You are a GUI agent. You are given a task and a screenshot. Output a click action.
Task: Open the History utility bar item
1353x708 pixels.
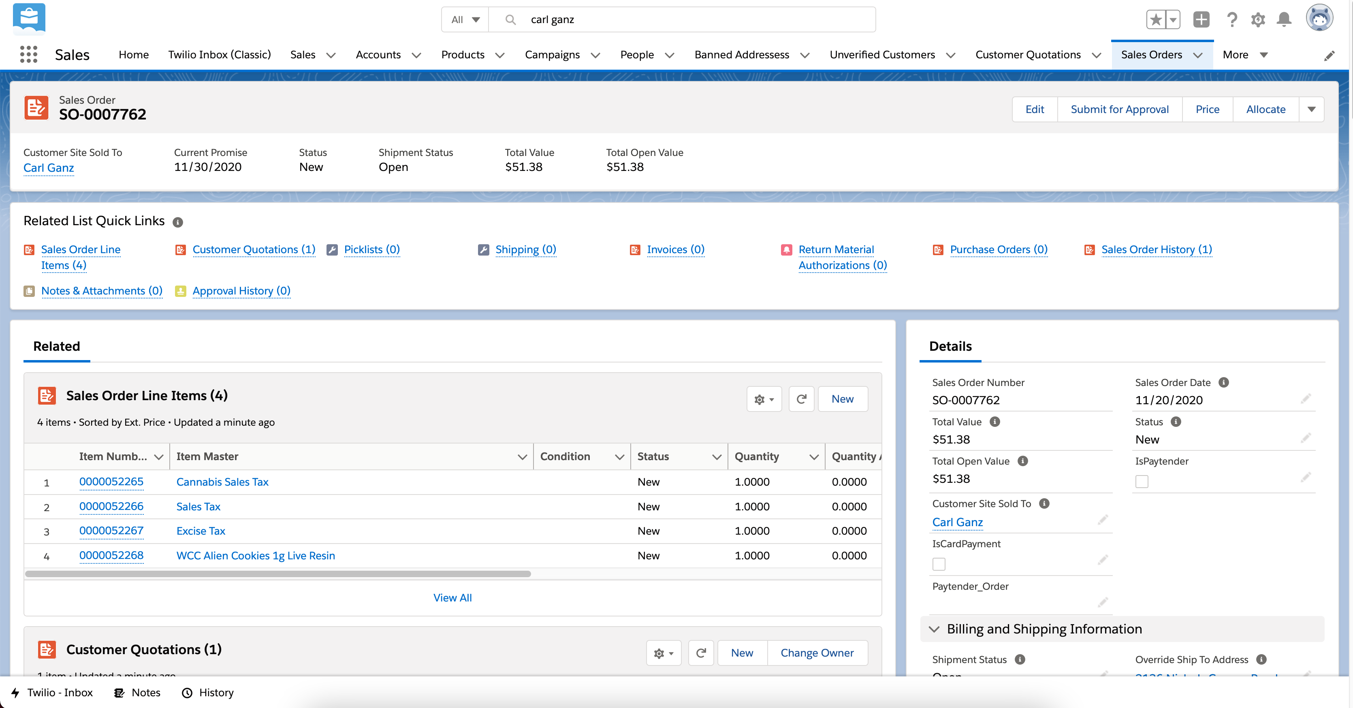click(x=207, y=693)
